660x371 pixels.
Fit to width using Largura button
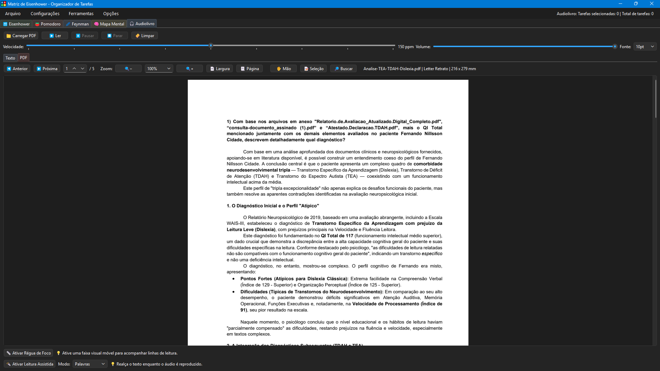click(219, 69)
